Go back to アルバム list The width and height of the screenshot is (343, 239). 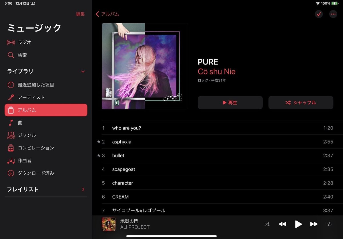click(x=107, y=14)
